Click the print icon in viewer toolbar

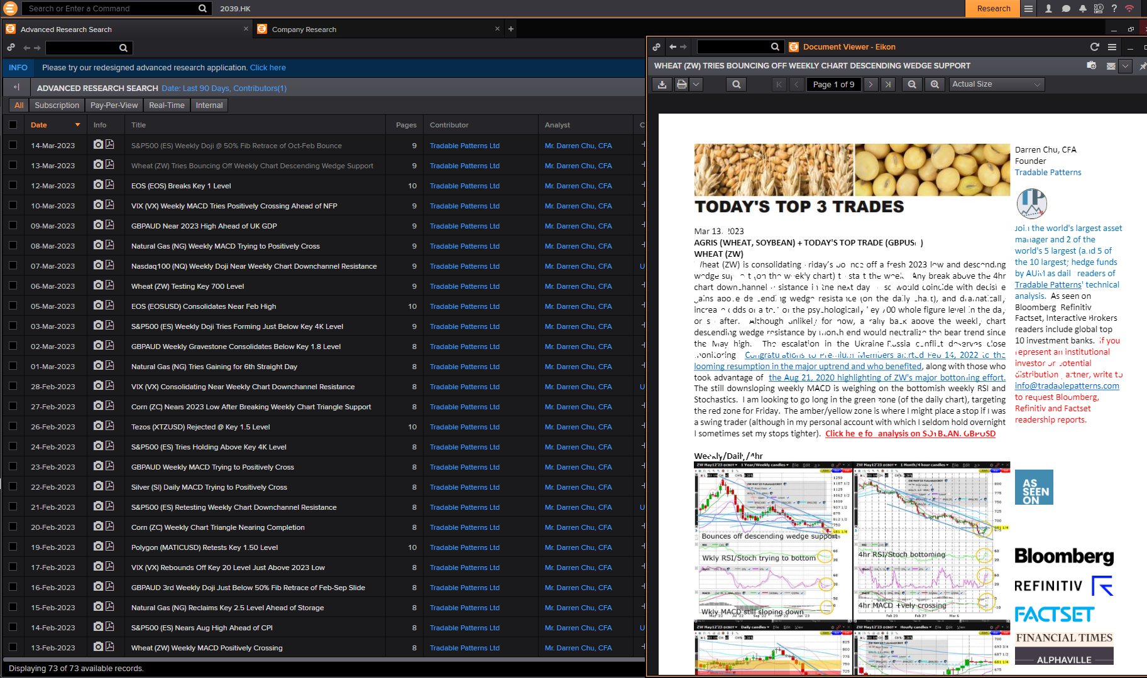click(681, 84)
